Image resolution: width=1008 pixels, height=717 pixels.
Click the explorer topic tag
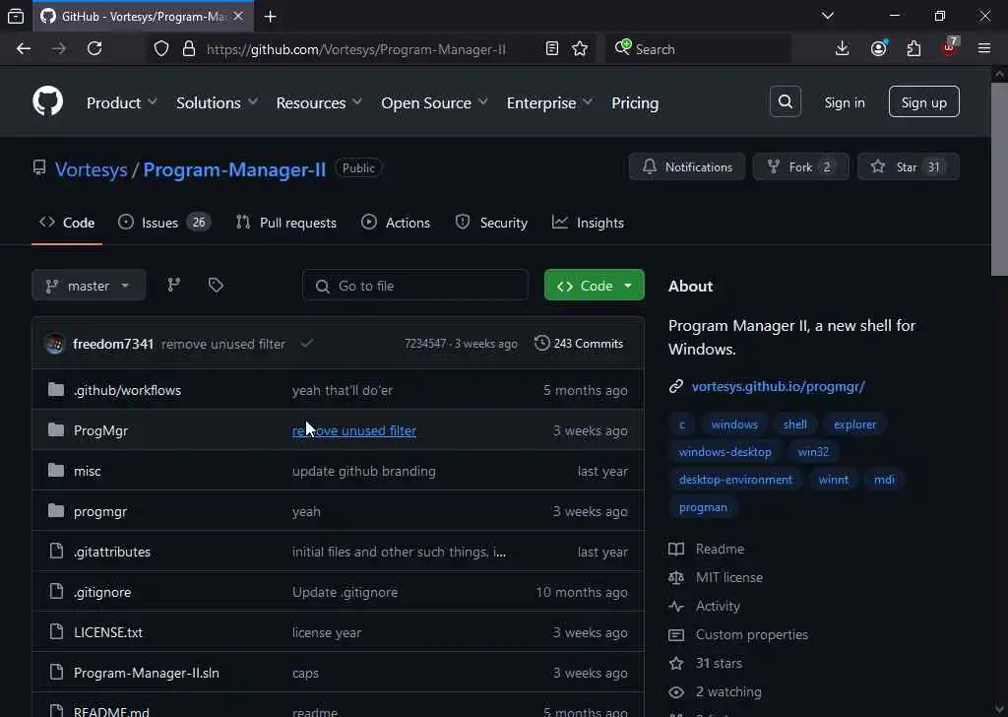point(854,424)
